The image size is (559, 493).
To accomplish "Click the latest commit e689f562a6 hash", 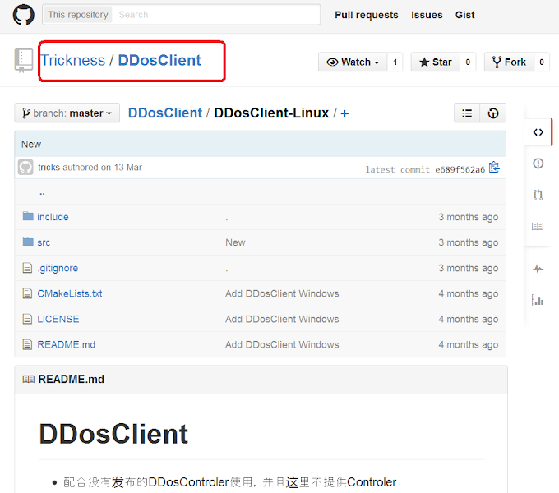I will pyautogui.click(x=460, y=169).
